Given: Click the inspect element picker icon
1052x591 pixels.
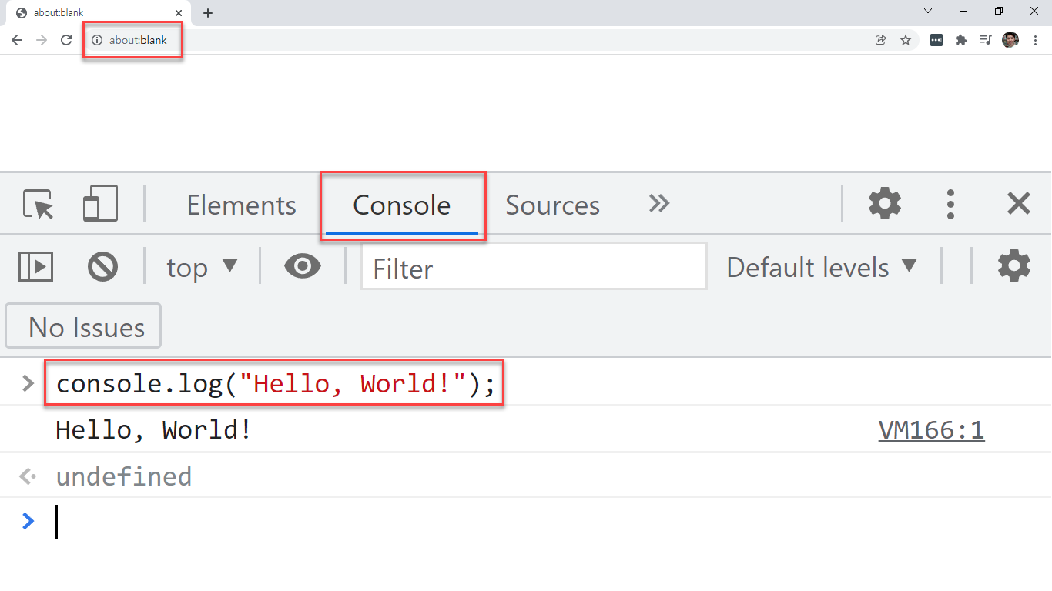Looking at the screenshot, I should click(38, 205).
